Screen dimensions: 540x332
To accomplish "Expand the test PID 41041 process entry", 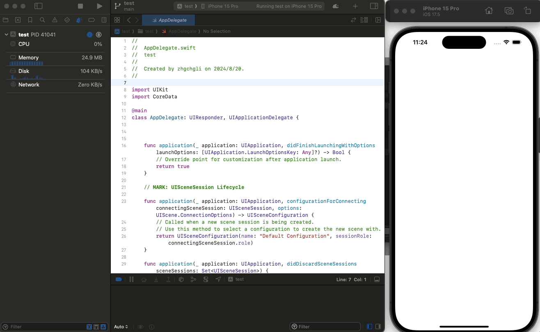I will click(x=6, y=34).
